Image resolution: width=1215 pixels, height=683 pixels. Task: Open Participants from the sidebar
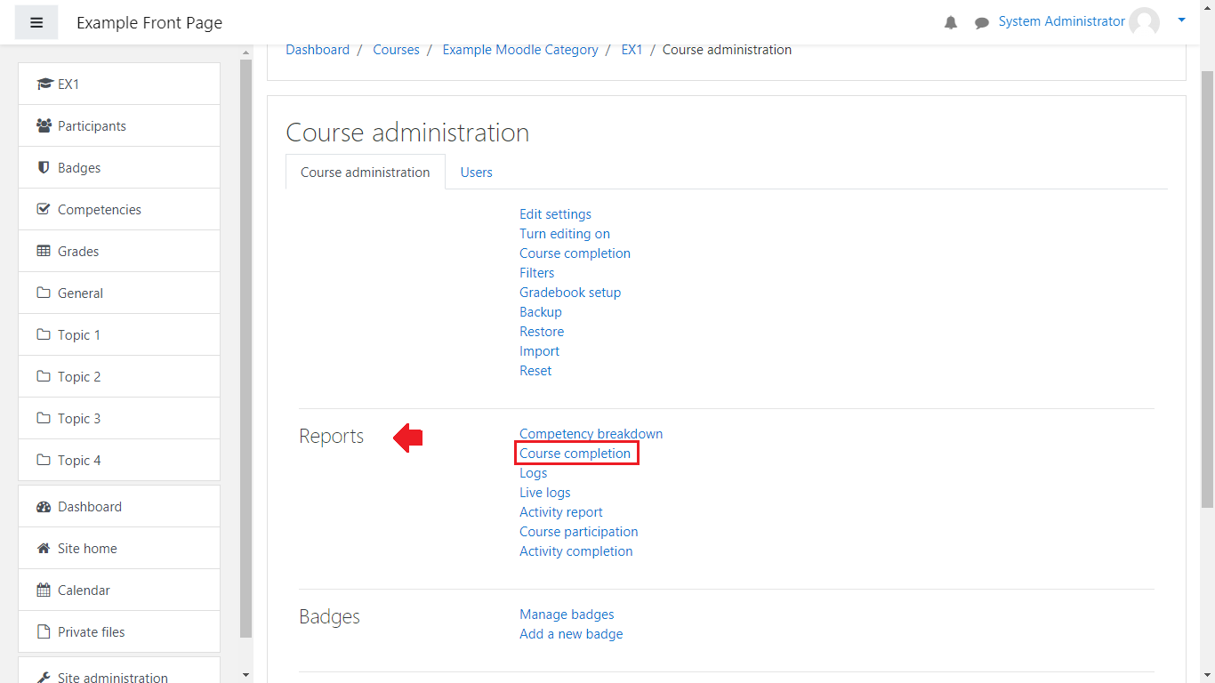[92, 126]
